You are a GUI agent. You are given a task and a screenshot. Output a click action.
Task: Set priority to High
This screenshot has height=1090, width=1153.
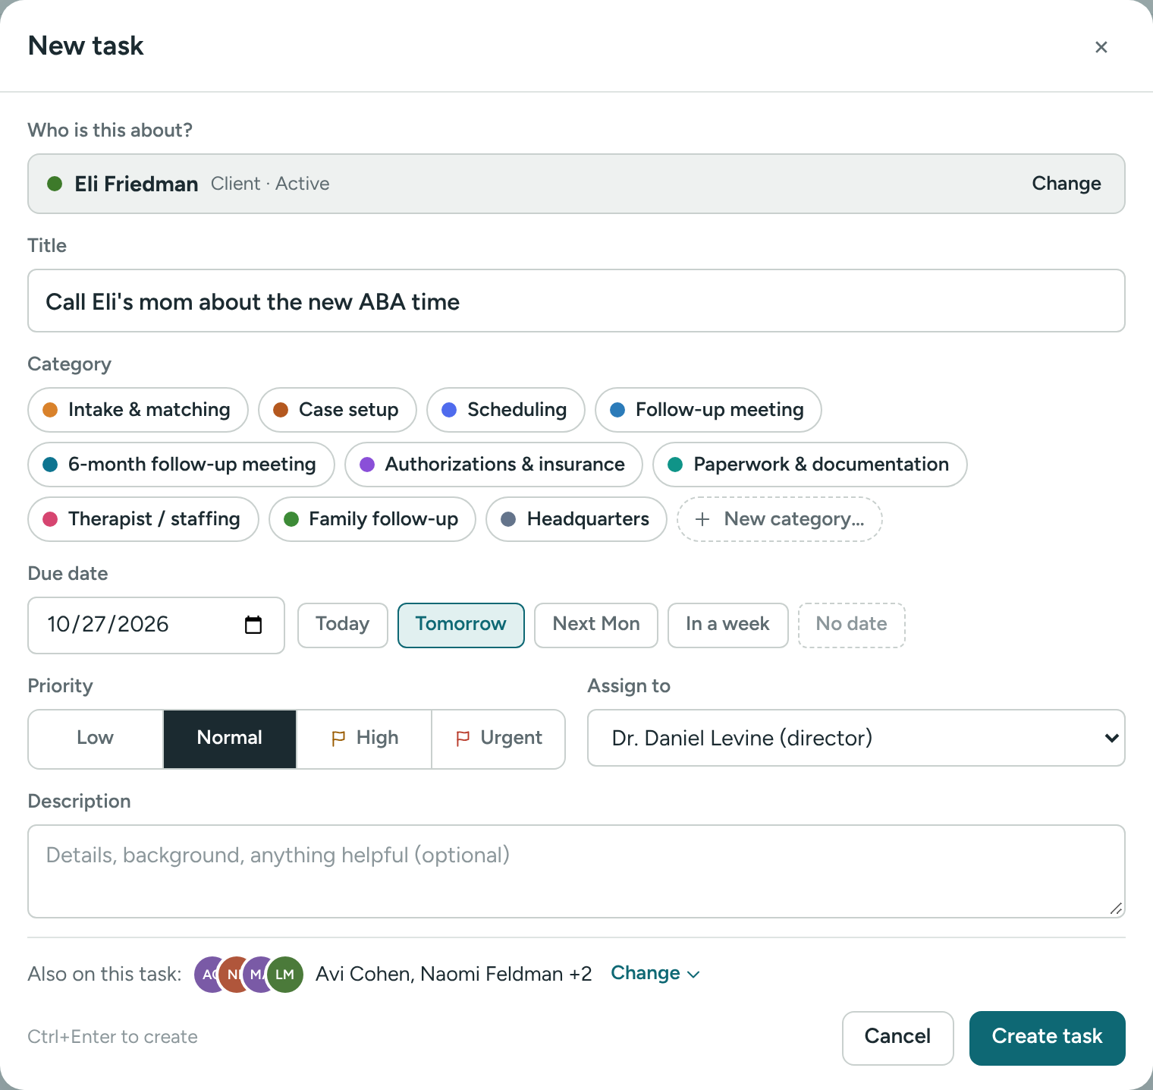click(364, 739)
